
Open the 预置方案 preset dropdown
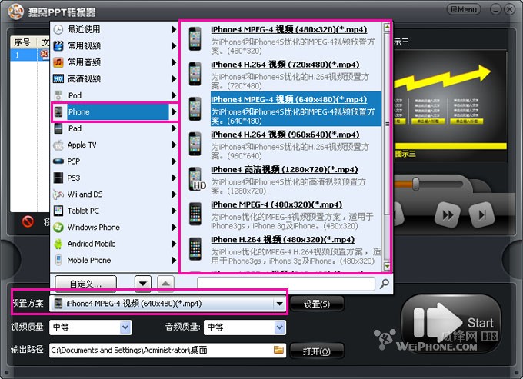(168, 304)
